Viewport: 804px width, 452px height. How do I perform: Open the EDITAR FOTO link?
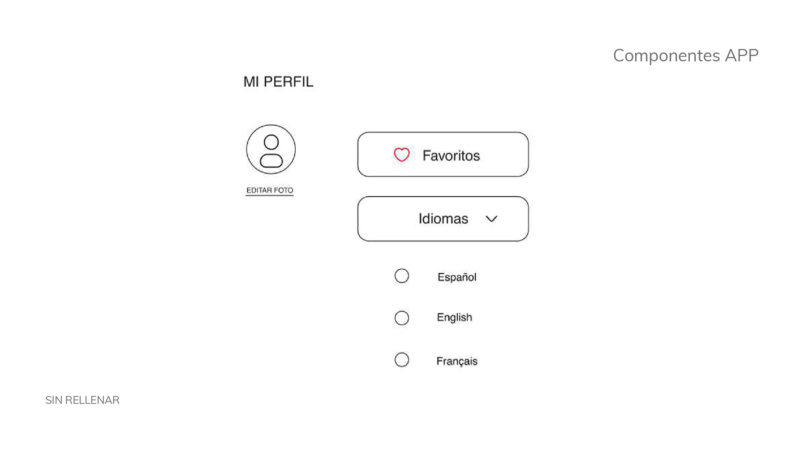[x=270, y=190]
